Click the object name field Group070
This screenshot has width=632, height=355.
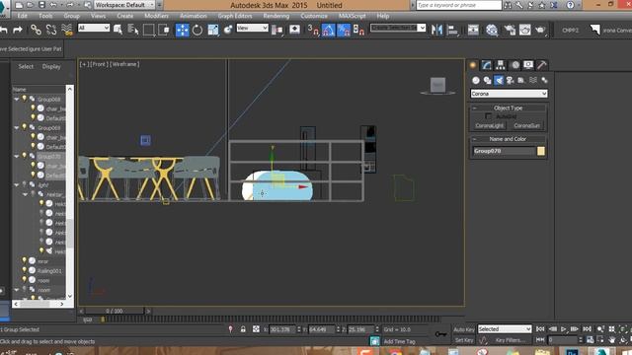(504, 151)
